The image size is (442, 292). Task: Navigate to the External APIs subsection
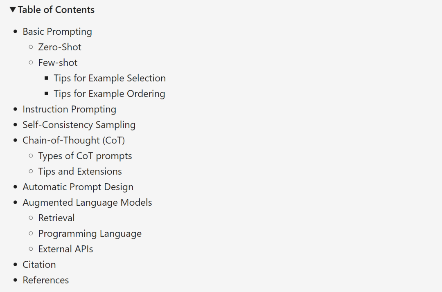coord(65,249)
